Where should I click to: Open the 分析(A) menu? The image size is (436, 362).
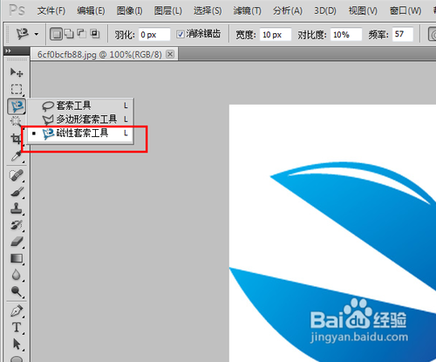(x=287, y=10)
